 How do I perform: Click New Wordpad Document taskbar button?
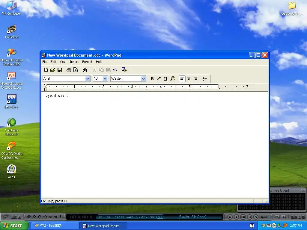[103, 226]
